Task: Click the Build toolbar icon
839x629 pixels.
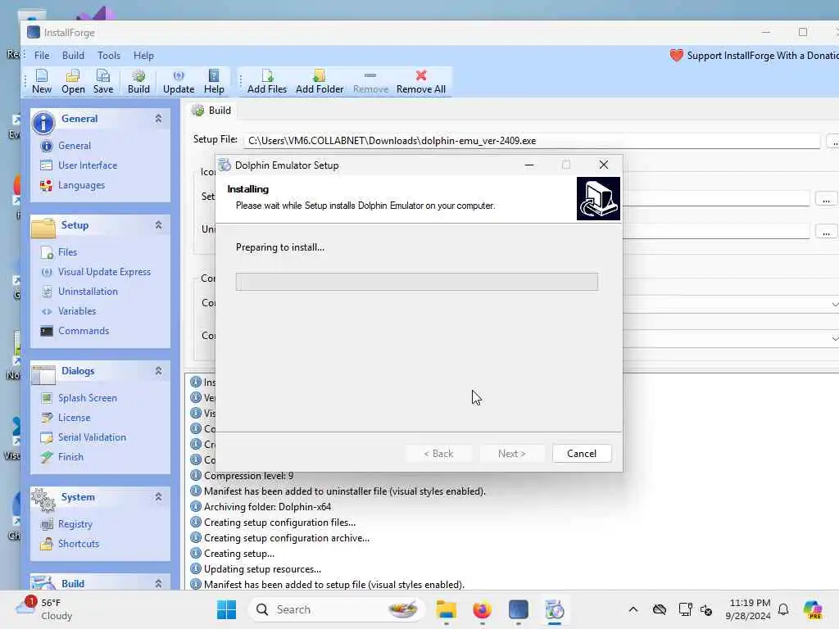Action: pos(138,81)
